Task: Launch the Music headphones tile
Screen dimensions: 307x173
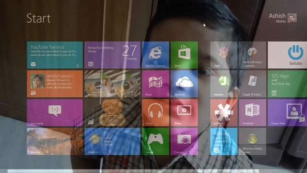Action: 155,112
